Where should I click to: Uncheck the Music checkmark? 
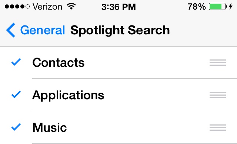pyautogui.click(x=16, y=127)
